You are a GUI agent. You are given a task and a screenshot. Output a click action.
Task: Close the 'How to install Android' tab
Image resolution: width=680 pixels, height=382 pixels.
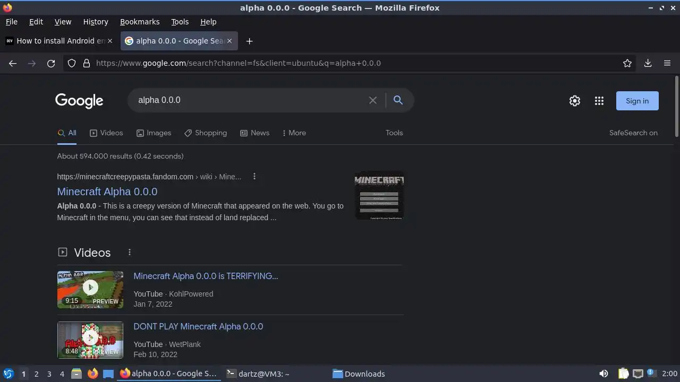click(110, 41)
